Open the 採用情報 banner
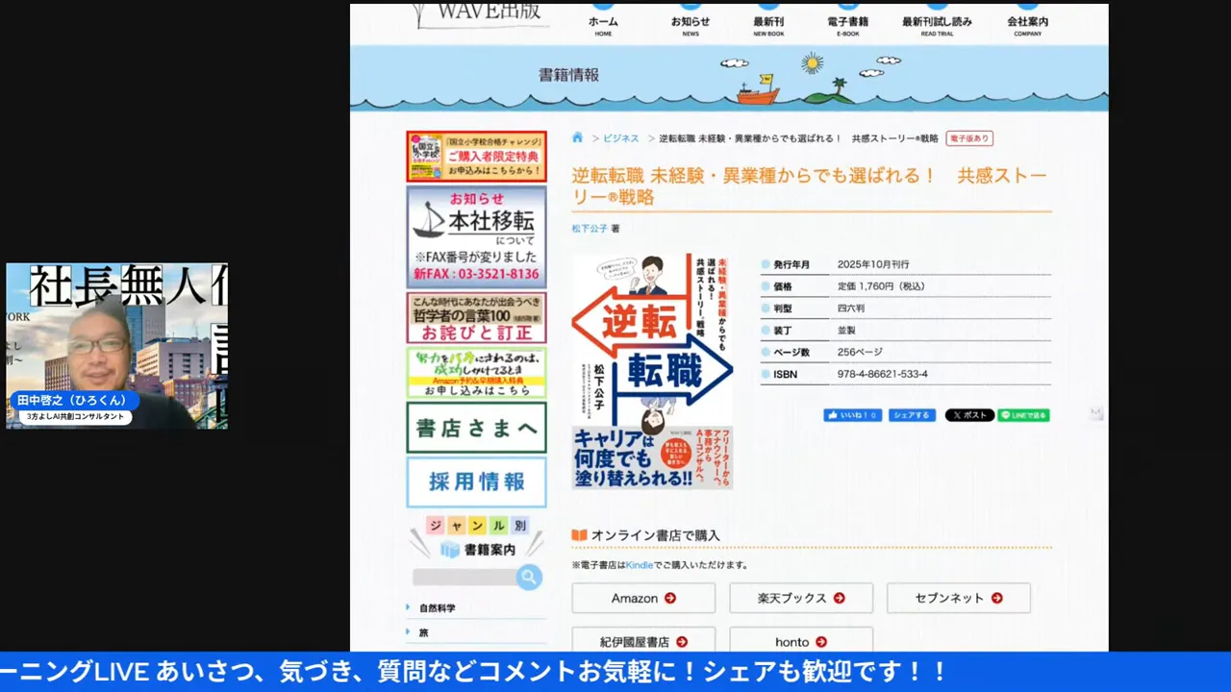 click(x=476, y=482)
